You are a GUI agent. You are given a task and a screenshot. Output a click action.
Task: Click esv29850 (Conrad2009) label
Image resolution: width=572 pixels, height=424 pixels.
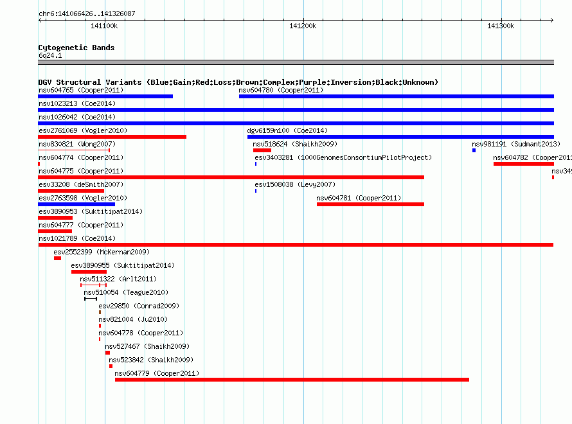coord(139,306)
